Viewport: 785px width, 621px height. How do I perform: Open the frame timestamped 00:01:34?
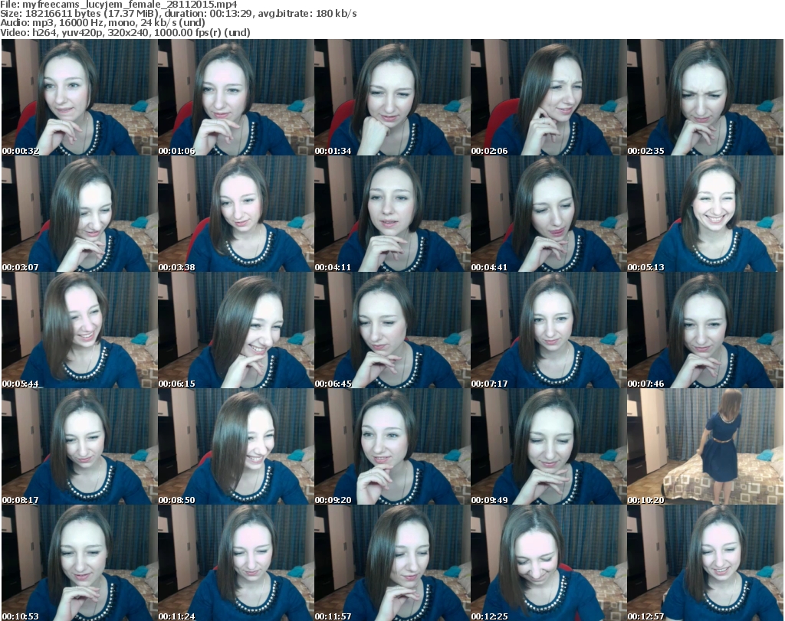392,97
